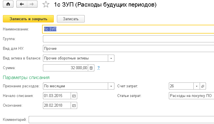
Task: Open calendar for Начало списания date
Action: point(74,96)
